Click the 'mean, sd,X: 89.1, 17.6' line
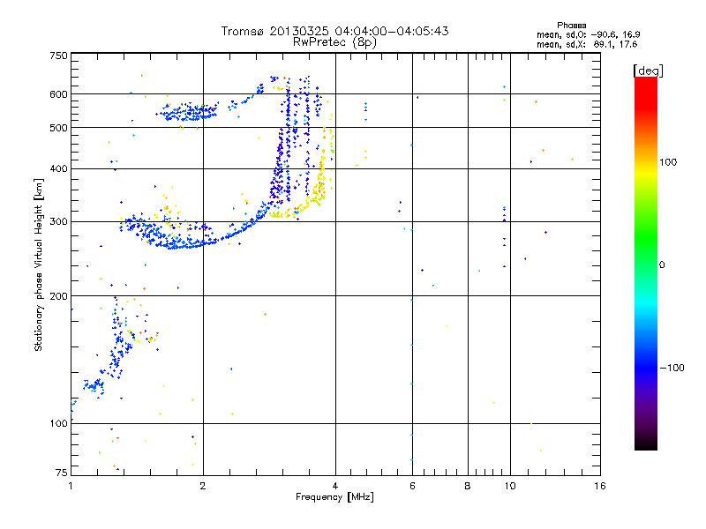The width and height of the screenshot is (706, 529). tap(587, 44)
